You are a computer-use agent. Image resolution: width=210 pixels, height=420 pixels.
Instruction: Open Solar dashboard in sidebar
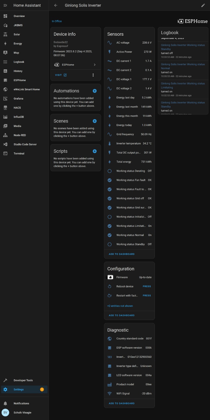click(24, 34)
